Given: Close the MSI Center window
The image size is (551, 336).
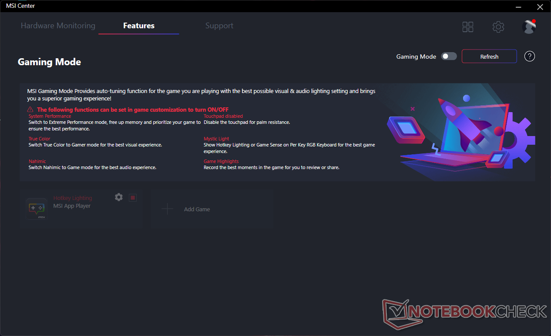Looking at the screenshot, I should 540,7.
